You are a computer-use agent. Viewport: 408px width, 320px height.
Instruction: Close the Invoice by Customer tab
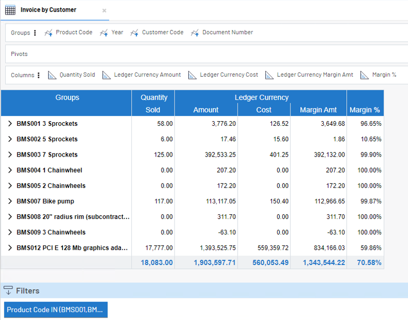(x=104, y=10)
